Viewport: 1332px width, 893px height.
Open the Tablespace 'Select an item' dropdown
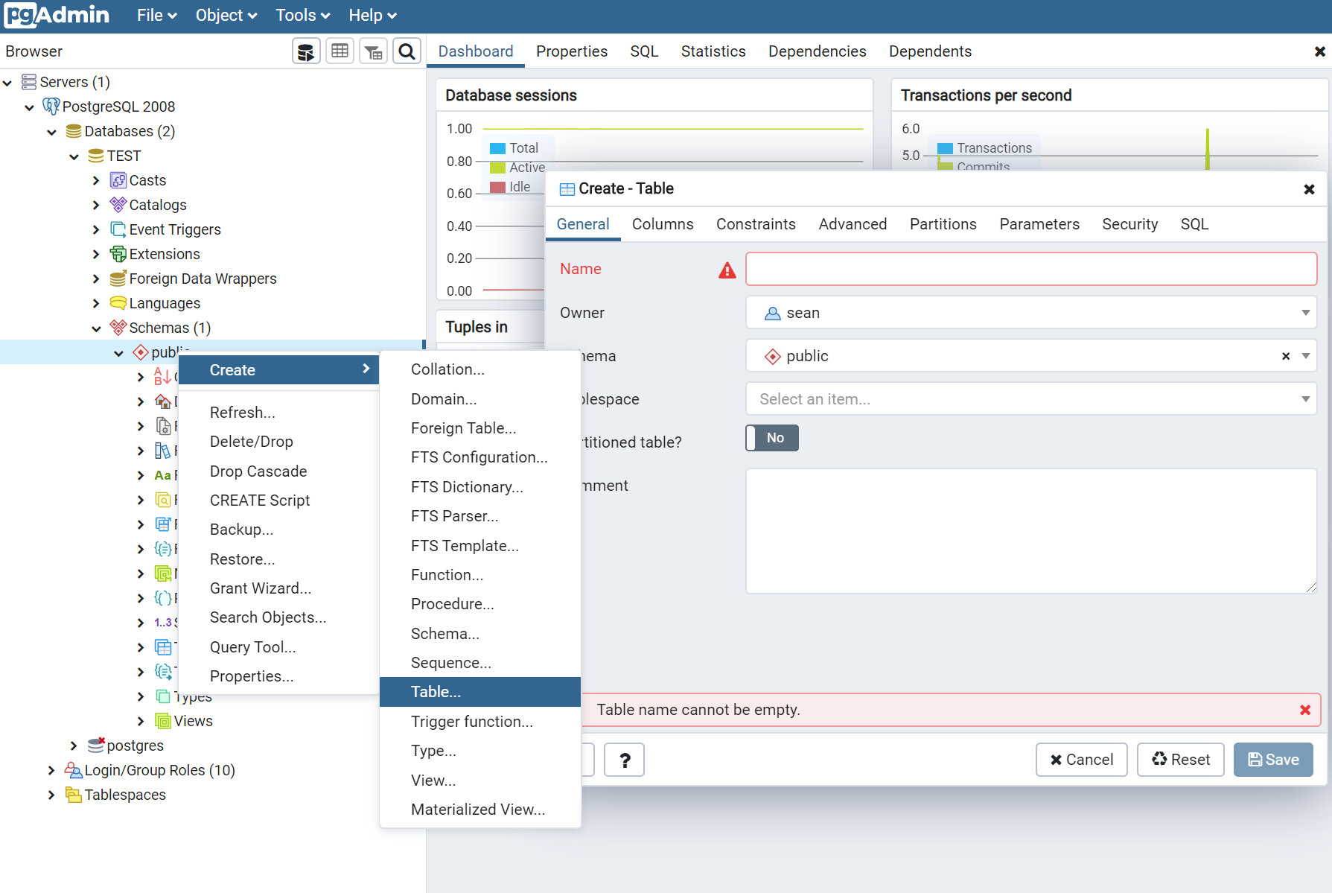pos(1031,399)
